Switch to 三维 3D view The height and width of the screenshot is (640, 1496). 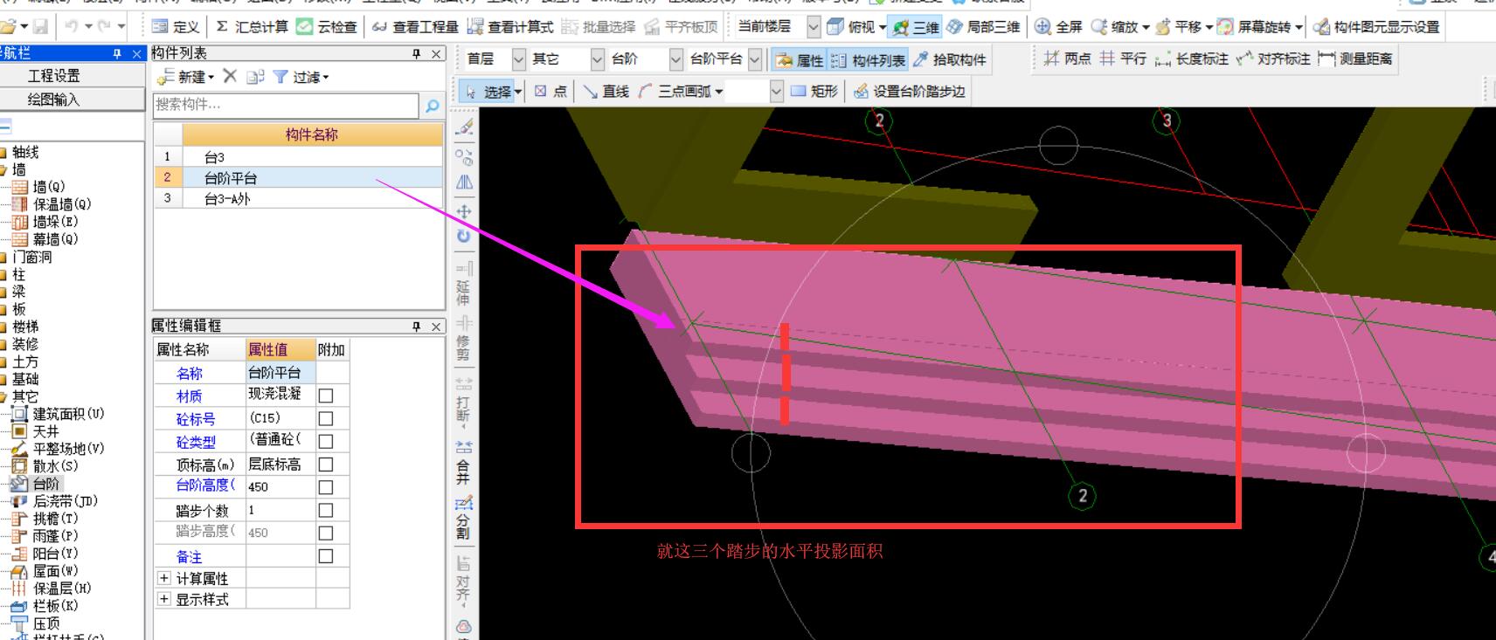coord(915,26)
